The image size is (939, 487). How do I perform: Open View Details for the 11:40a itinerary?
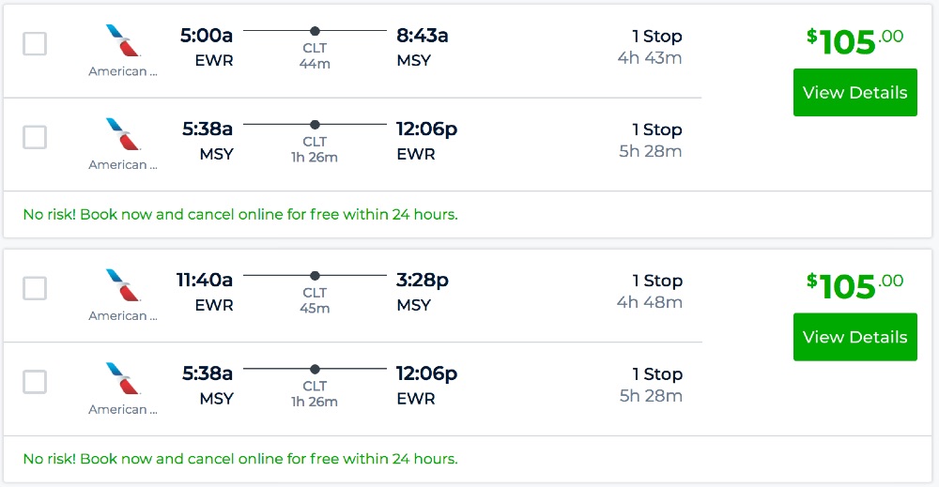[854, 338]
